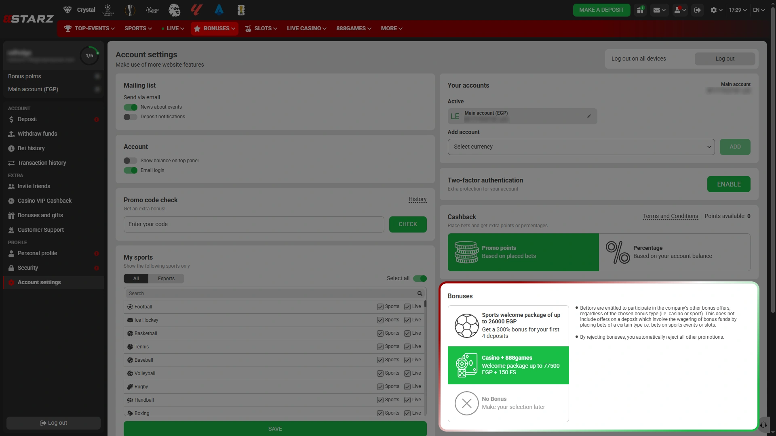The height and width of the screenshot is (436, 776).
Task: Click the Crystal diamond icon
Action: click(x=67, y=10)
